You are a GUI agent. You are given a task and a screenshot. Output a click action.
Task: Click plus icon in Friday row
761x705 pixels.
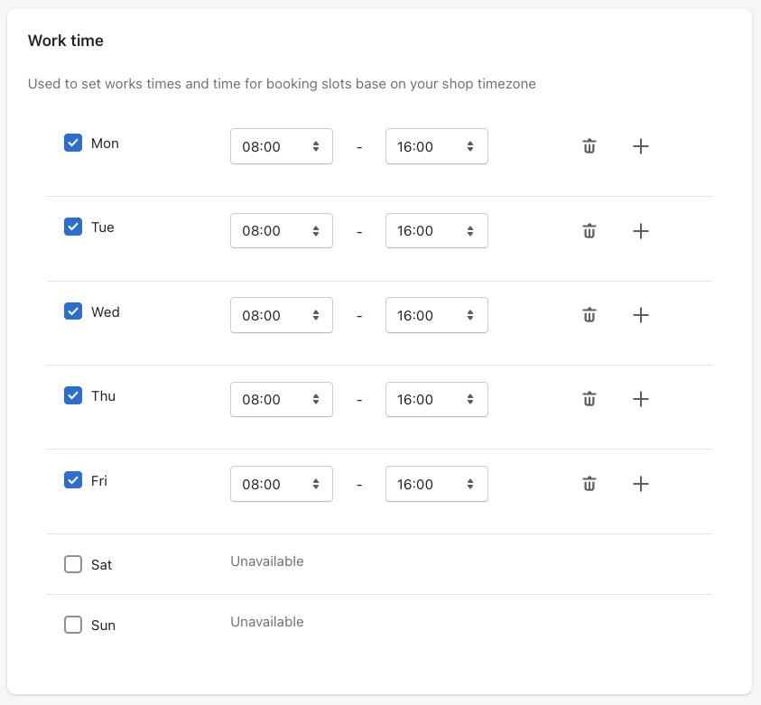pos(640,484)
